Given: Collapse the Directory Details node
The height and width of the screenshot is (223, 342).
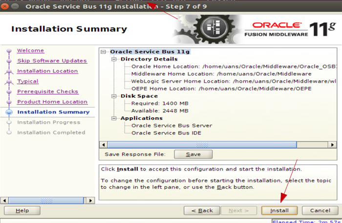Looking at the screenshot, I should [x=114, y=59].
